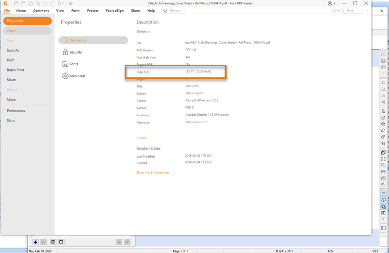This screenshot has height=253, width=389.
Task: Click the move up arrow in background panel
Action: [119, 242]
